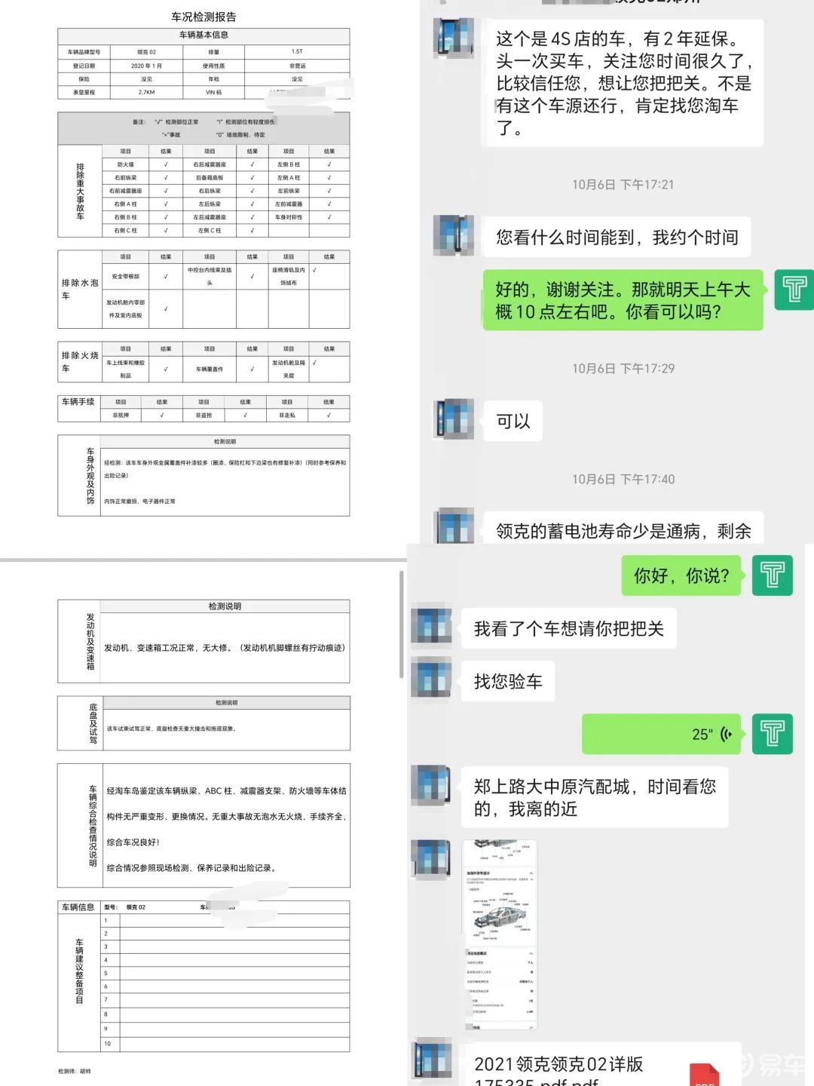Tap contact avatar next to the car diagram image
Image resolution: width=814 pixels, height=1086 pixels.
tap(432, 858)
